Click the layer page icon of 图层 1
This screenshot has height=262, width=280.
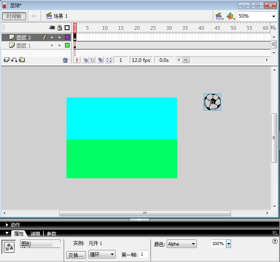pyautogui.click(x=12, y=45)
